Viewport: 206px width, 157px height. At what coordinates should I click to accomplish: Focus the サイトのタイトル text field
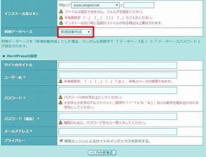(118, 65)
